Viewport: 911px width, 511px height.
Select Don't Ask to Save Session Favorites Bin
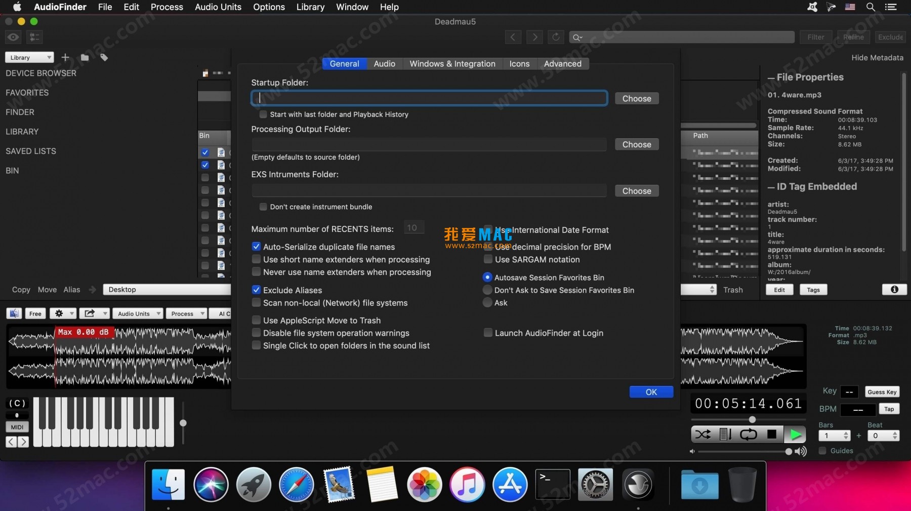[487, 290]
